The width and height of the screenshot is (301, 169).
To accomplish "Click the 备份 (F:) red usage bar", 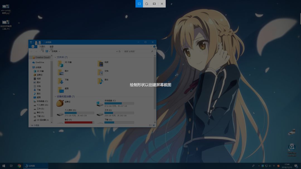I will click(x=79, y=122).
